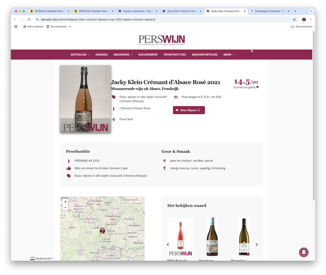Open the tab search dropdown chevron

[311, 11]
